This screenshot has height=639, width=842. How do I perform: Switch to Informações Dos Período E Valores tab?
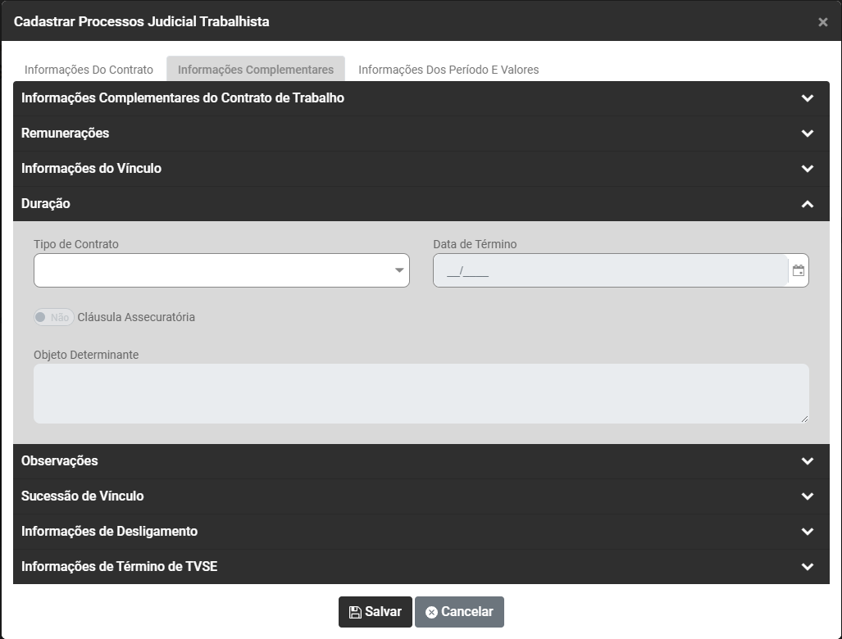click(x=448, y=70)
